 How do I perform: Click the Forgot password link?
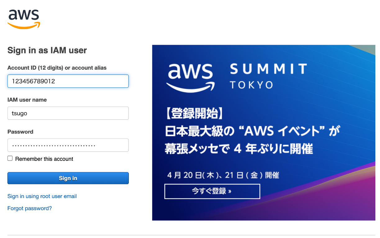coord(29,209)
